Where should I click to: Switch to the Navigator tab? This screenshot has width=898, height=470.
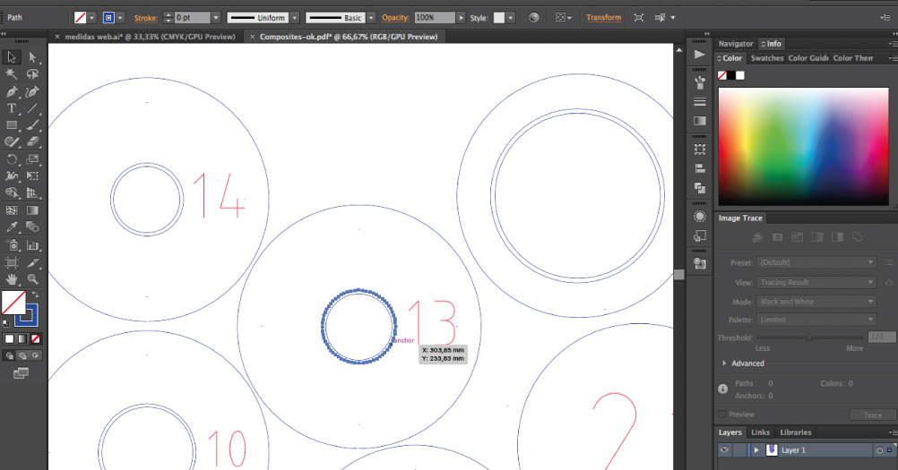coord(736,44)
